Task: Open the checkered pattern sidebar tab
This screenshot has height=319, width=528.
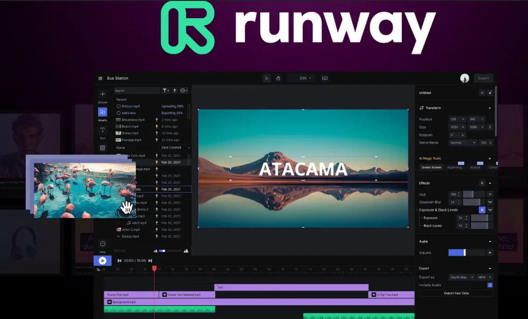Action: click(x=103, y=148)
